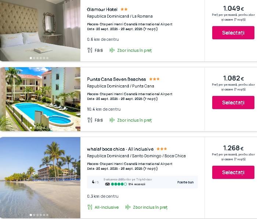Click the airplane icon on Glamour Hotel card

point(112,50)
